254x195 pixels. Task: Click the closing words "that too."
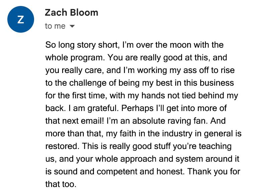pyautogui.click(x=61, y=184)
